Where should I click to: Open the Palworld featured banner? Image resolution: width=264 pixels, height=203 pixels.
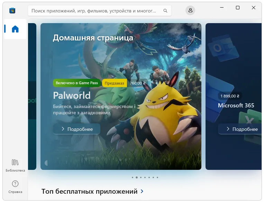[x=121, y=96]
